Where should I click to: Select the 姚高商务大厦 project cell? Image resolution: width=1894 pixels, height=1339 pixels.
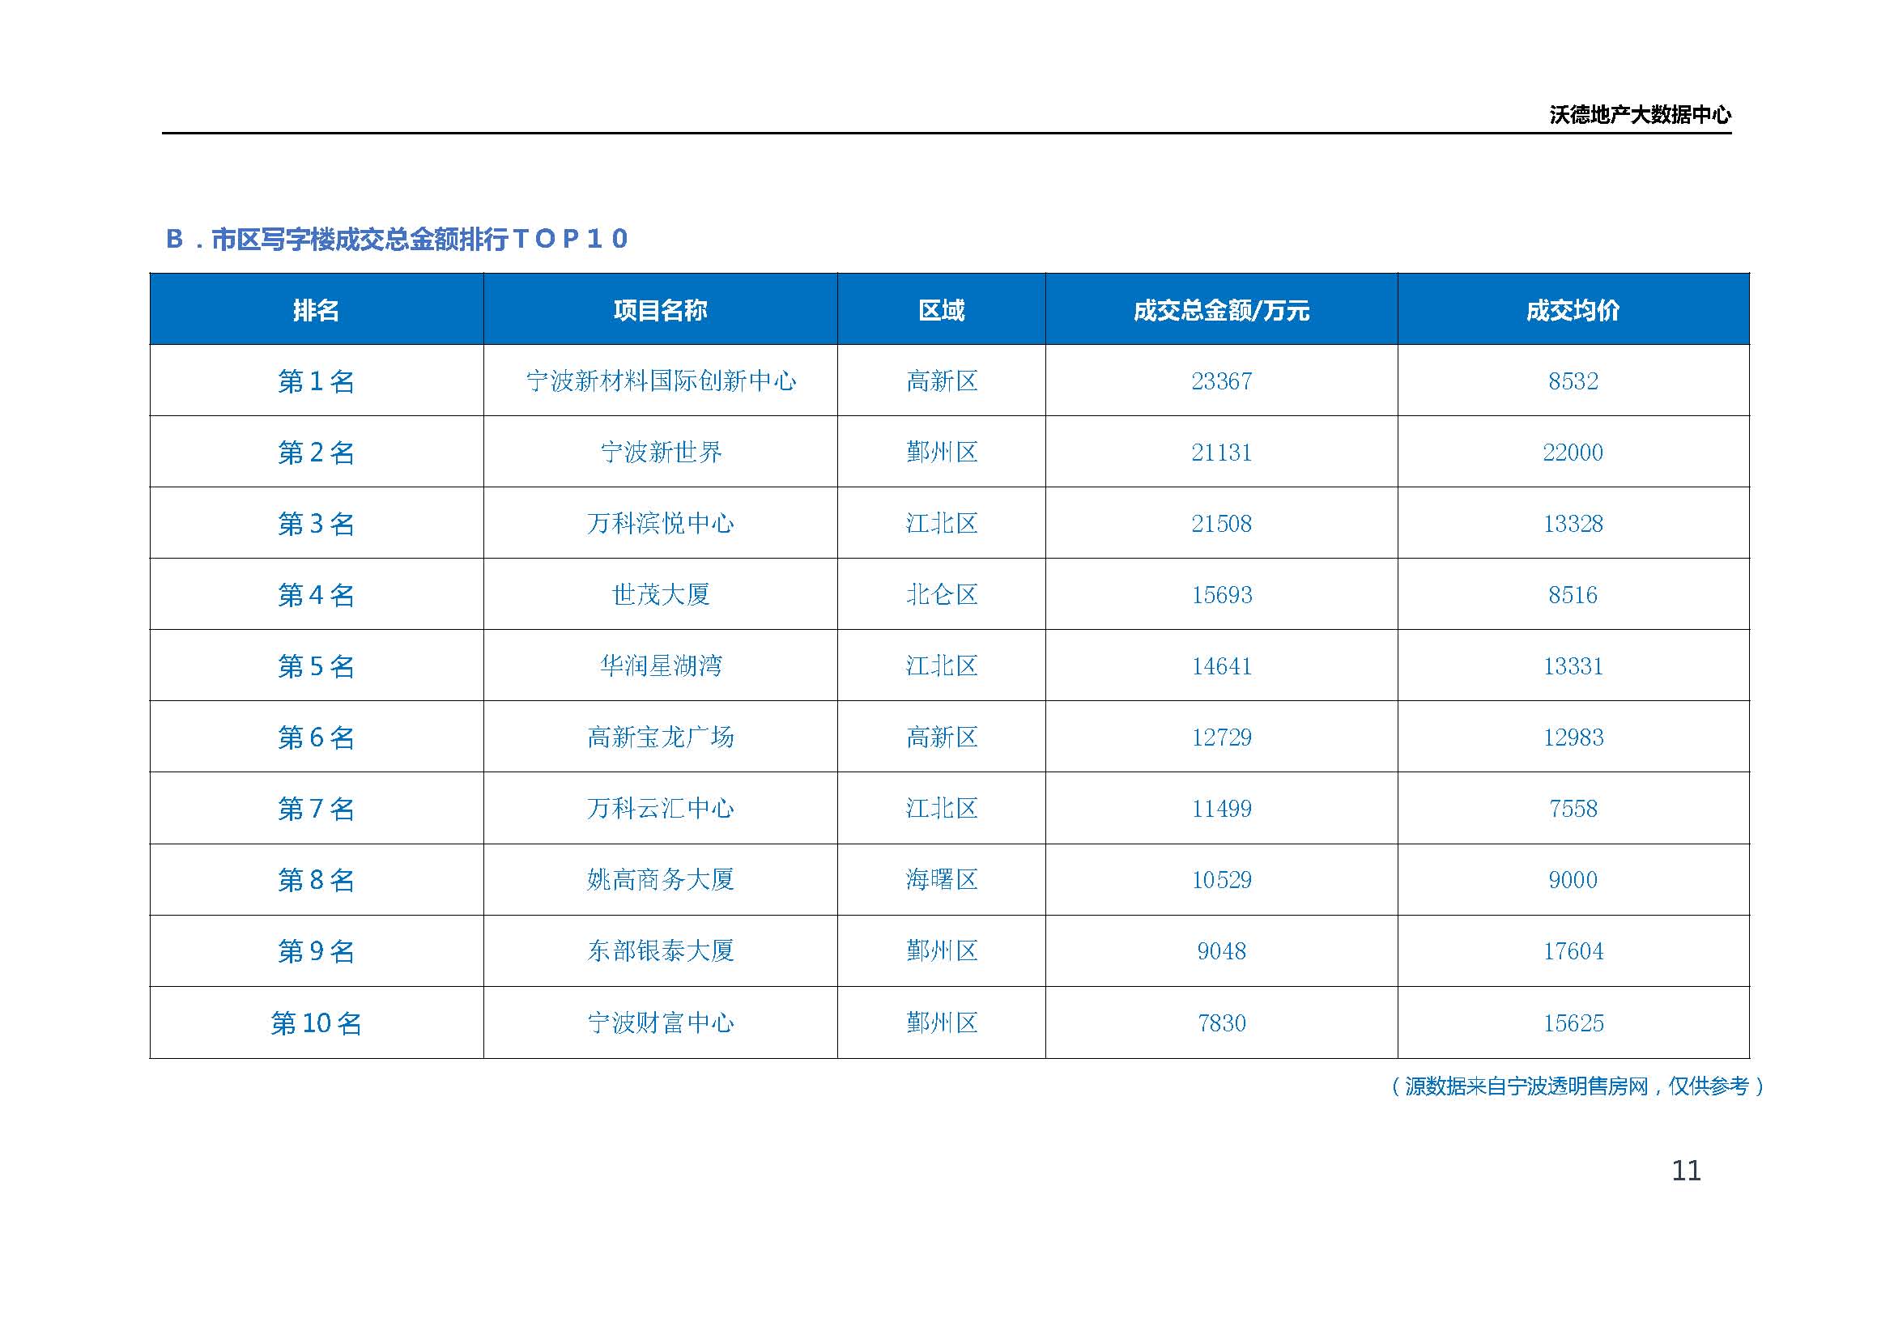point(661,880)
